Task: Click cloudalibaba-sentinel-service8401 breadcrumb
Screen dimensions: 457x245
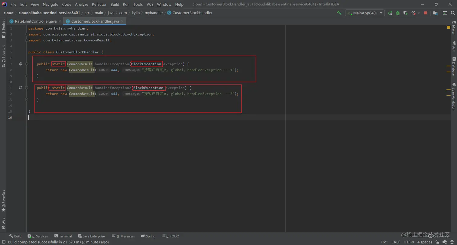Action: point(49,13)
